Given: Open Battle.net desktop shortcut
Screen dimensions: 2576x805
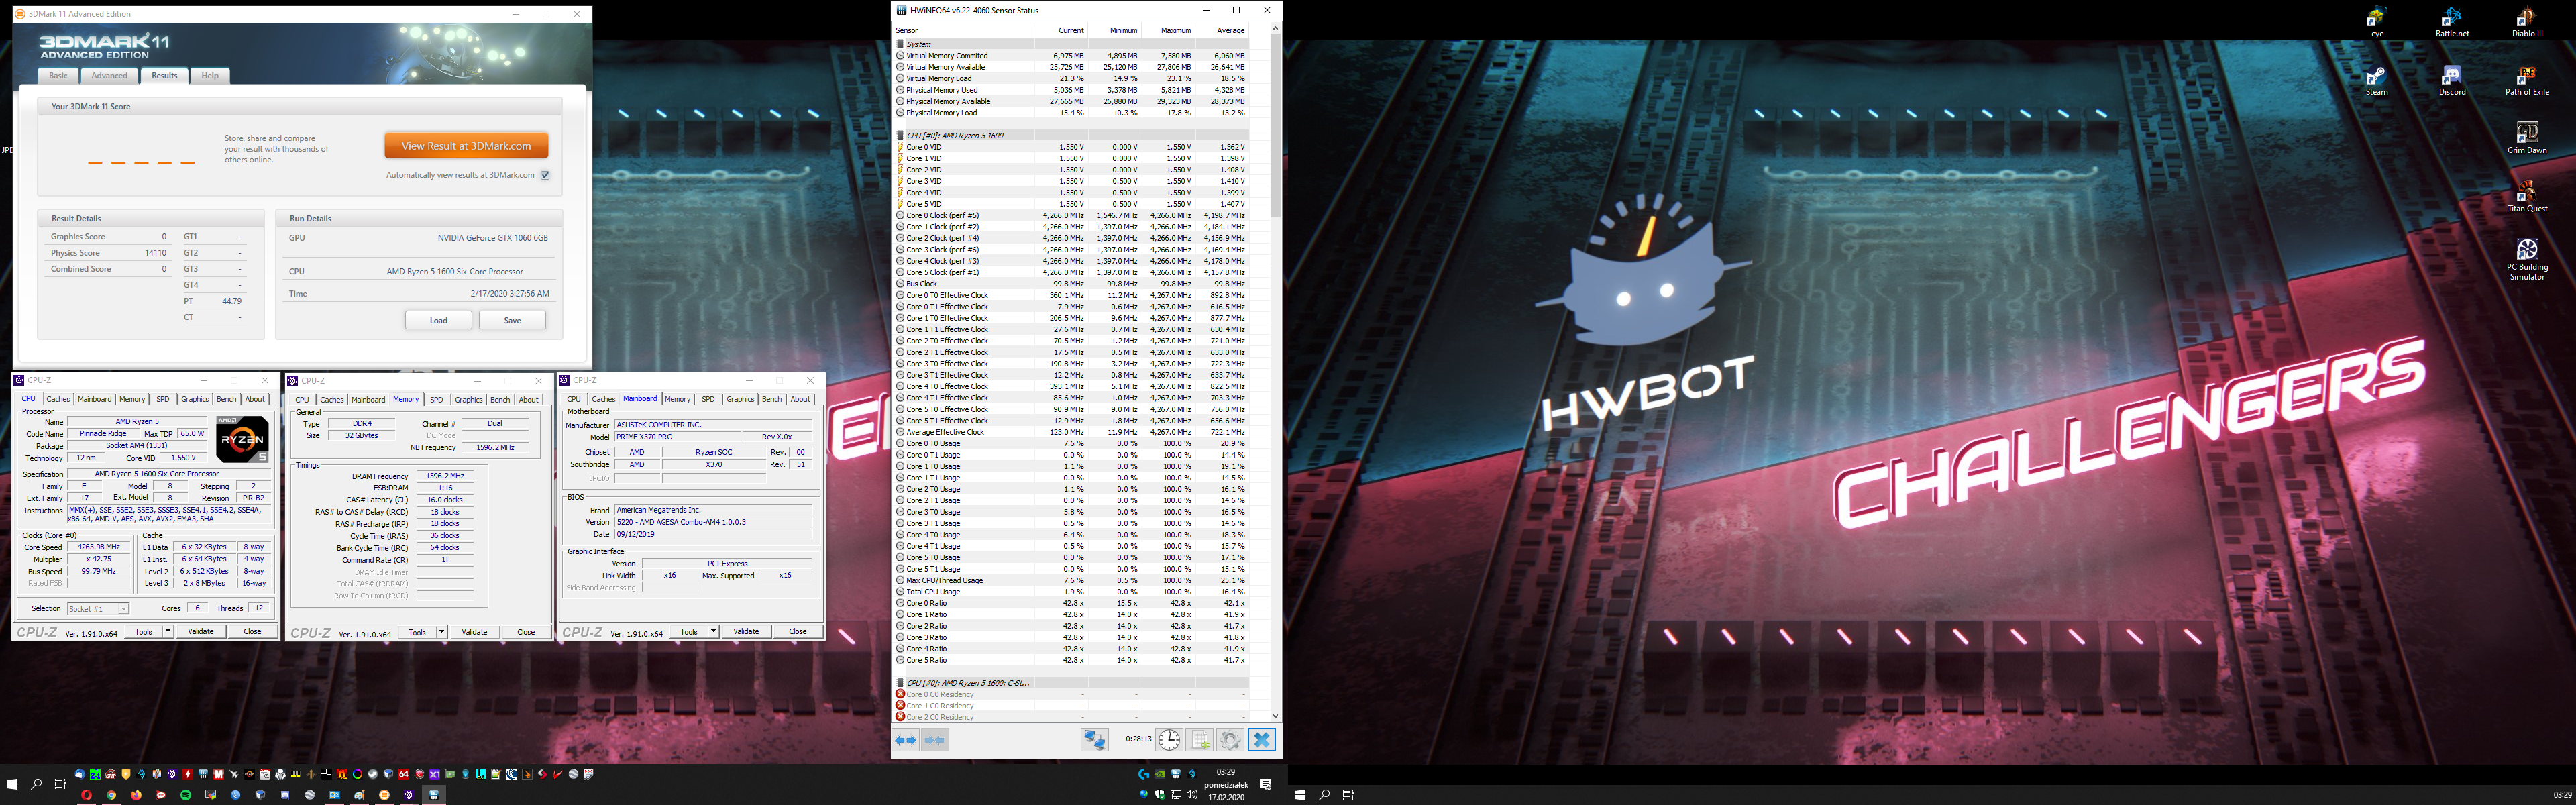Looking at the screenshot, I should [x=2452, y=23].
